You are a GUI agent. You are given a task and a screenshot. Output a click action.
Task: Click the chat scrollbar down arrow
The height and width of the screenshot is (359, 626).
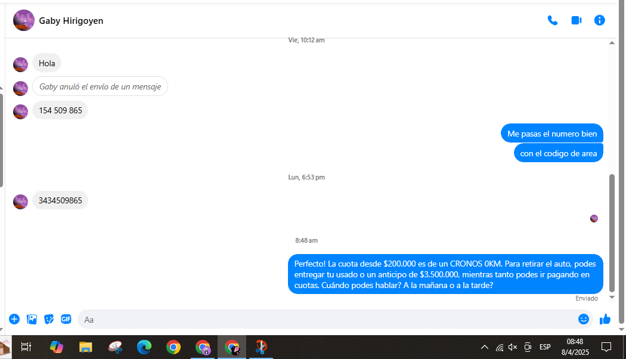pyautogui.click(x=612, y=298)
